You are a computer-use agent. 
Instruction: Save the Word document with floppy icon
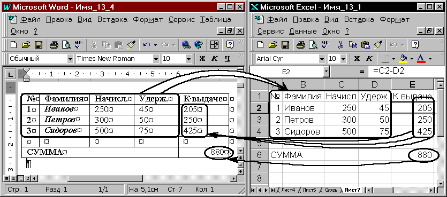pos(39,45)
